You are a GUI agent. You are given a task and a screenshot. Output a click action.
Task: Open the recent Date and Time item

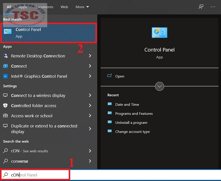[x=127, y=105]
